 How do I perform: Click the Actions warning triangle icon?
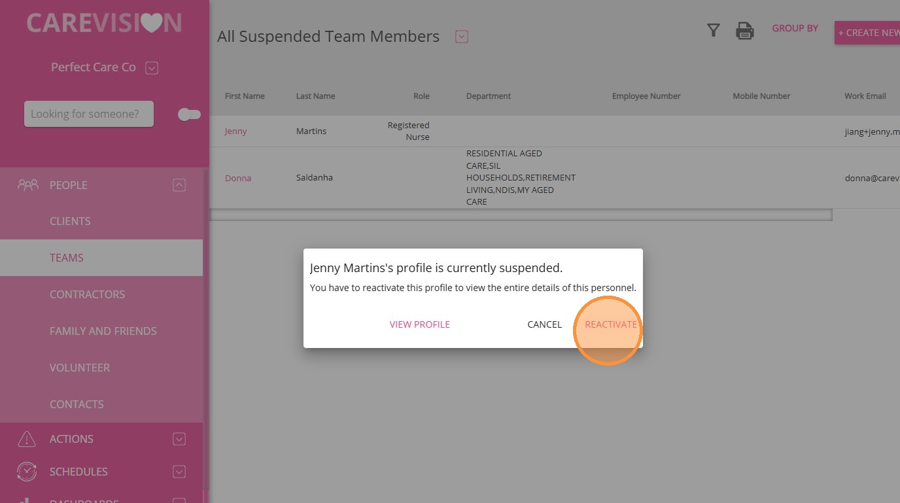tap(27, 439)
